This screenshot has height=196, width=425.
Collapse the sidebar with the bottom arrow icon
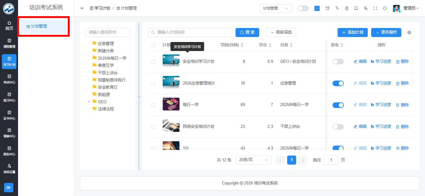click(8, 188)
